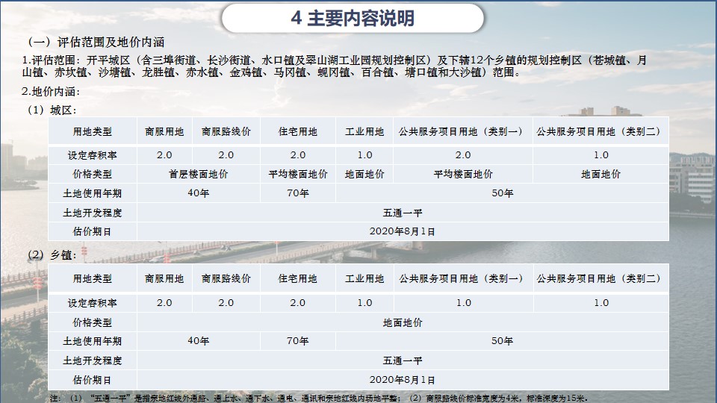This screenshot has height=403, width=717.
Task: Select '首层楼面地价' cell in the 城区 table
Action: pos(198,174)
